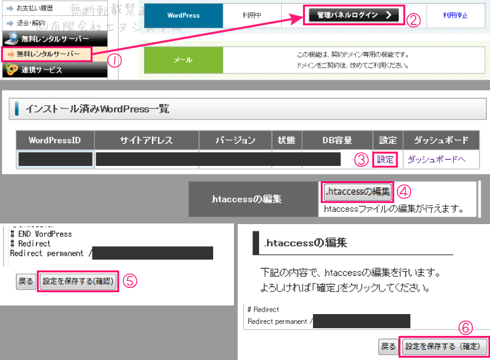Viewport: 490px width, 360px height.
Task: Click 設定を保存する(確認) button
Action: click(78, 281)
